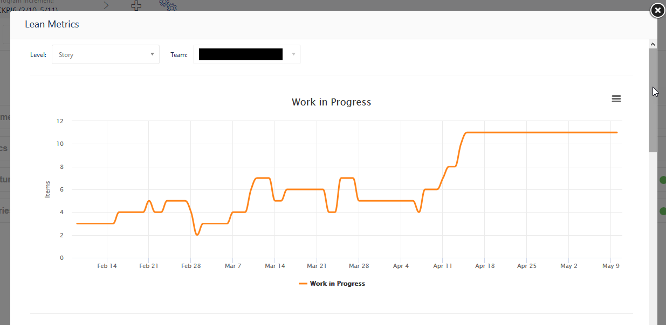Click the Feb 14 x-axis label
The height and width of the screenshot is (325, 666).
tap(107, 266)
